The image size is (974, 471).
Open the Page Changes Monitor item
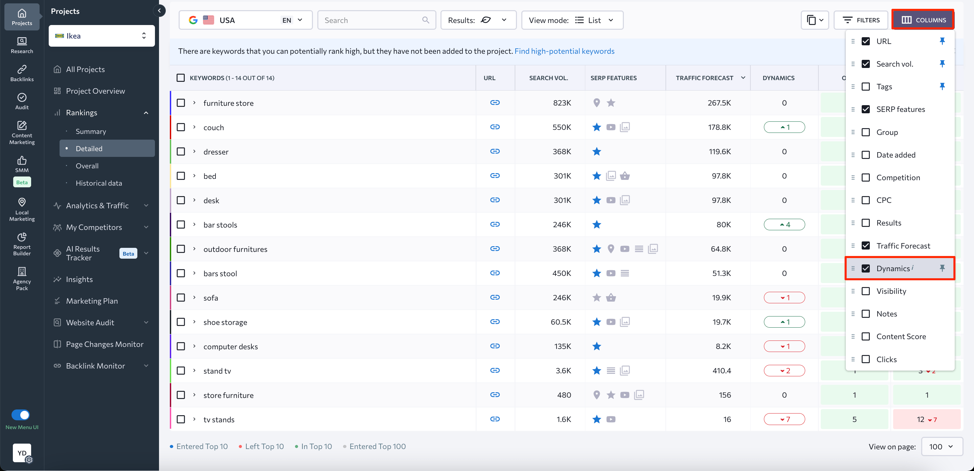(104, 344)
